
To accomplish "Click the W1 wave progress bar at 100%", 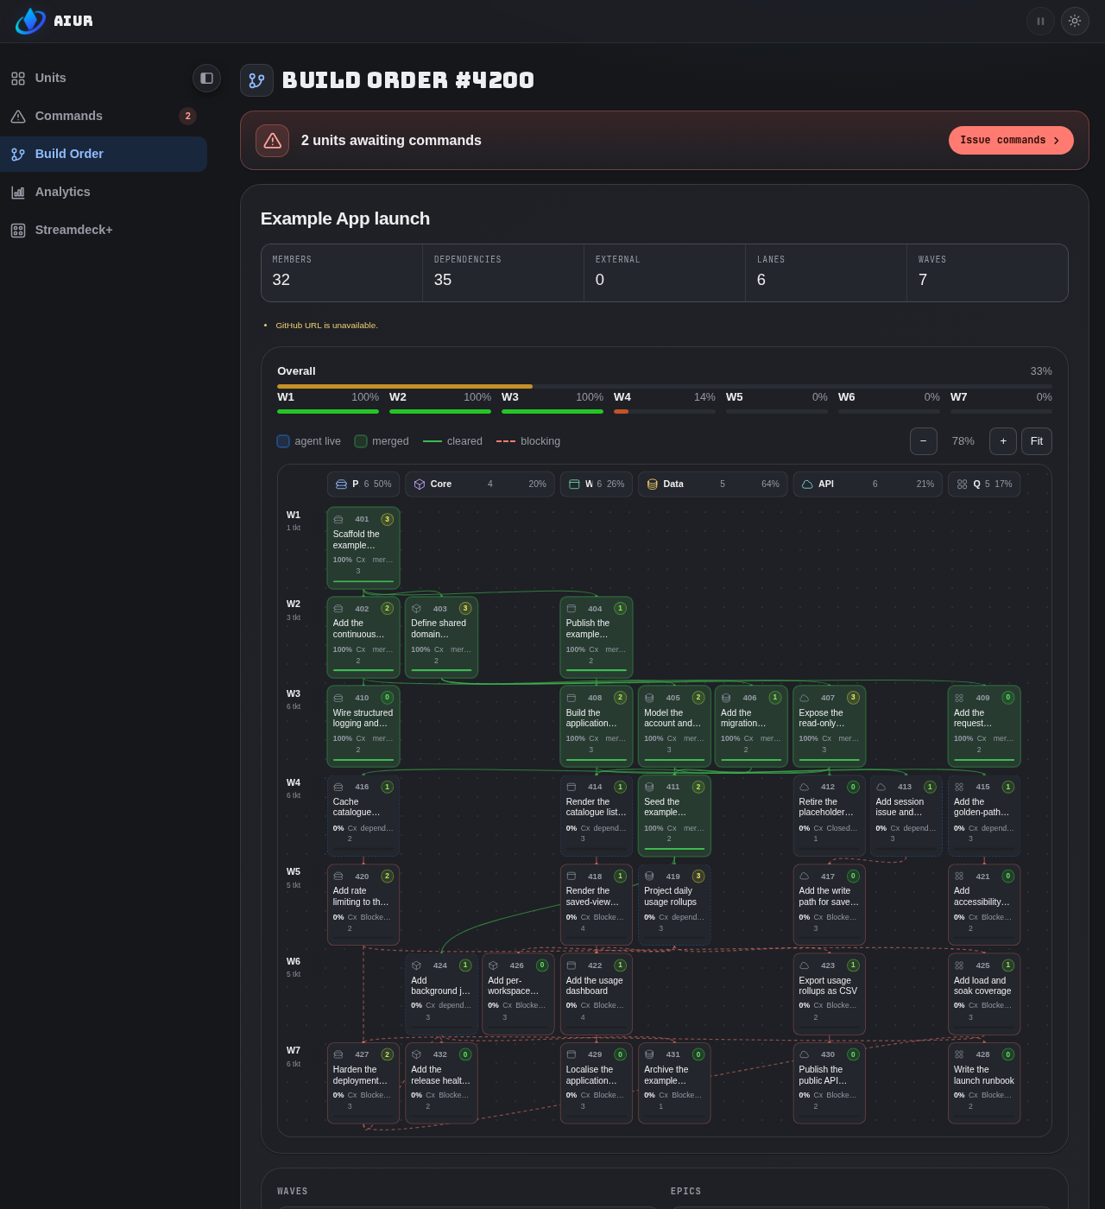I will pyautogui.click(x=328, y=412).
